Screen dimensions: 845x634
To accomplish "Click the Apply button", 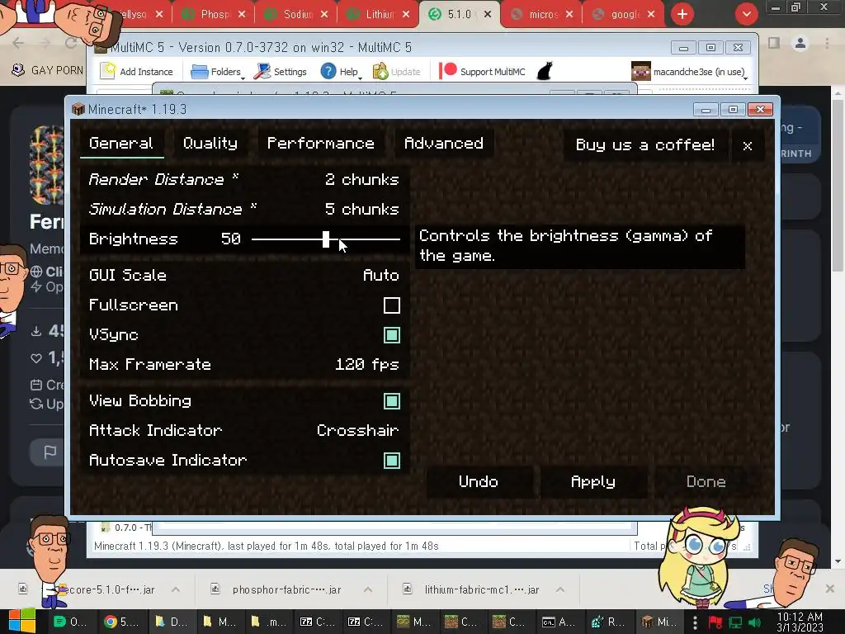I will point(592,482).
